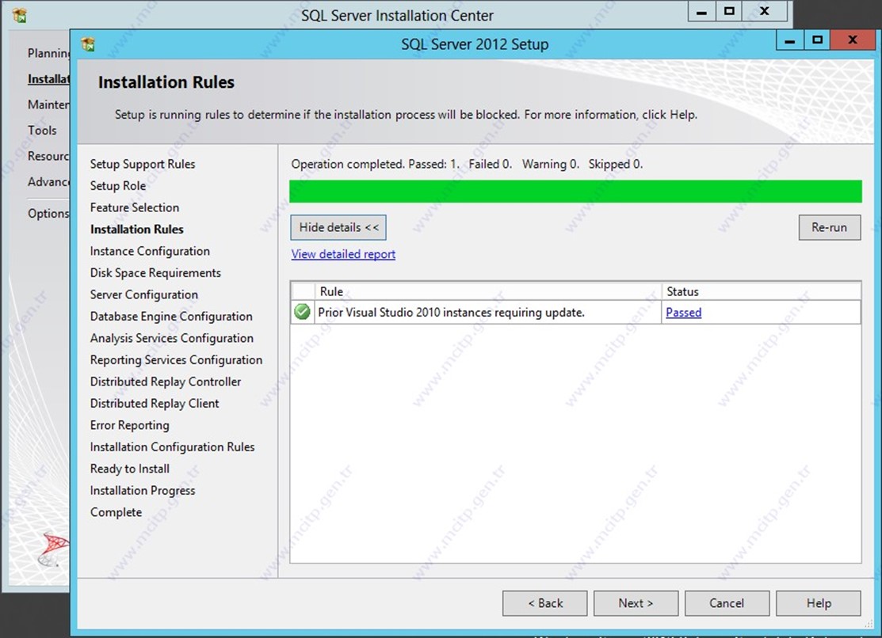Click the Re-run button
The width and height of the screenshot is (882, 638).
click(x=829, y=228)
